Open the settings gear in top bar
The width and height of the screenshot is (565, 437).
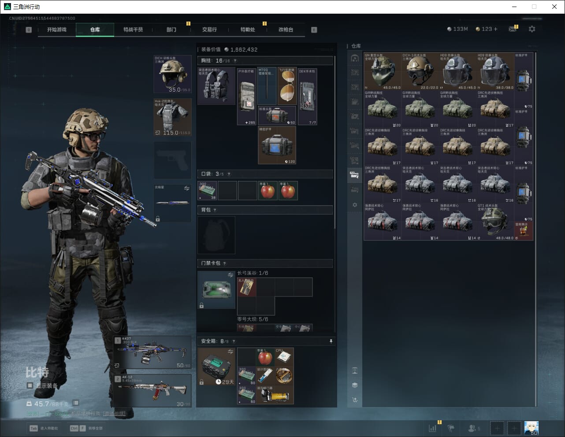(x=532, y=29)
